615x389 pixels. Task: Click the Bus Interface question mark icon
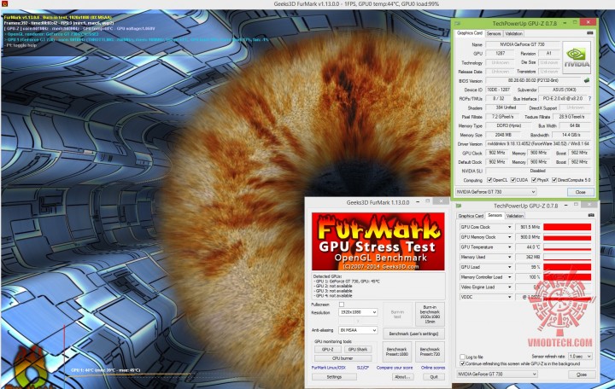coord(589,99)
